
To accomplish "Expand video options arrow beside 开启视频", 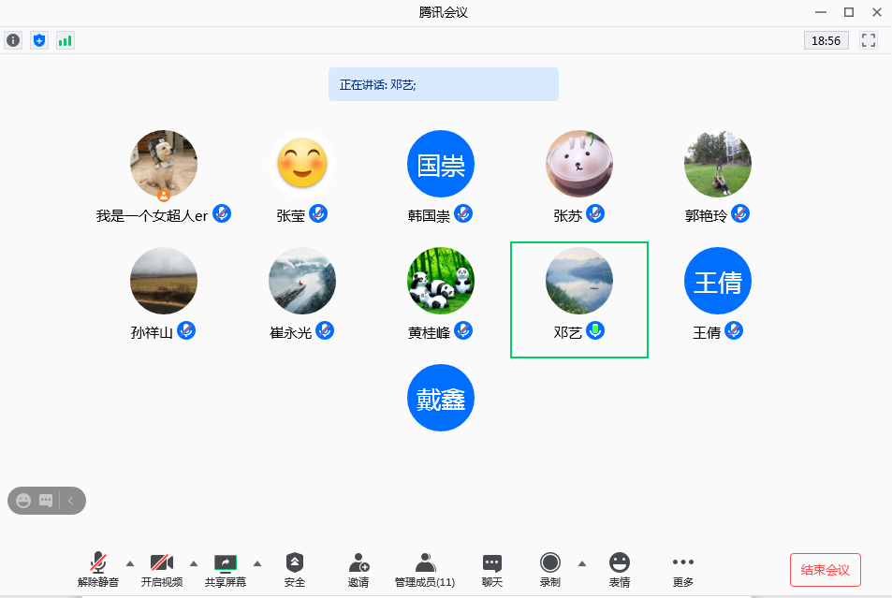I will [194, 563].
